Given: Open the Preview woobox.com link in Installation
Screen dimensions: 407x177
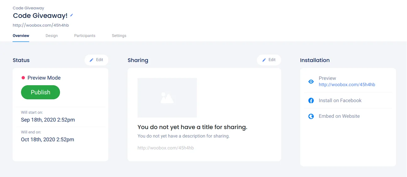Looking at the screenshot, I should click(x=347, y=85).
